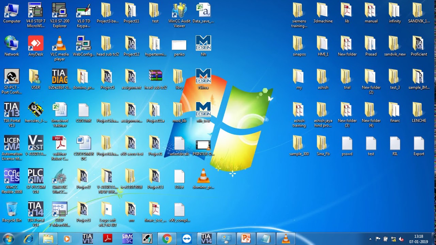This screenshot has height=245, width=436.
Task: Select the vaibhav Robot PDF file
Action: click(60, 148)
